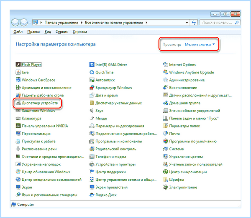This screenshot has width=251, height=218.
Task: Open the Internet Options icon
Action: point(166,65)
